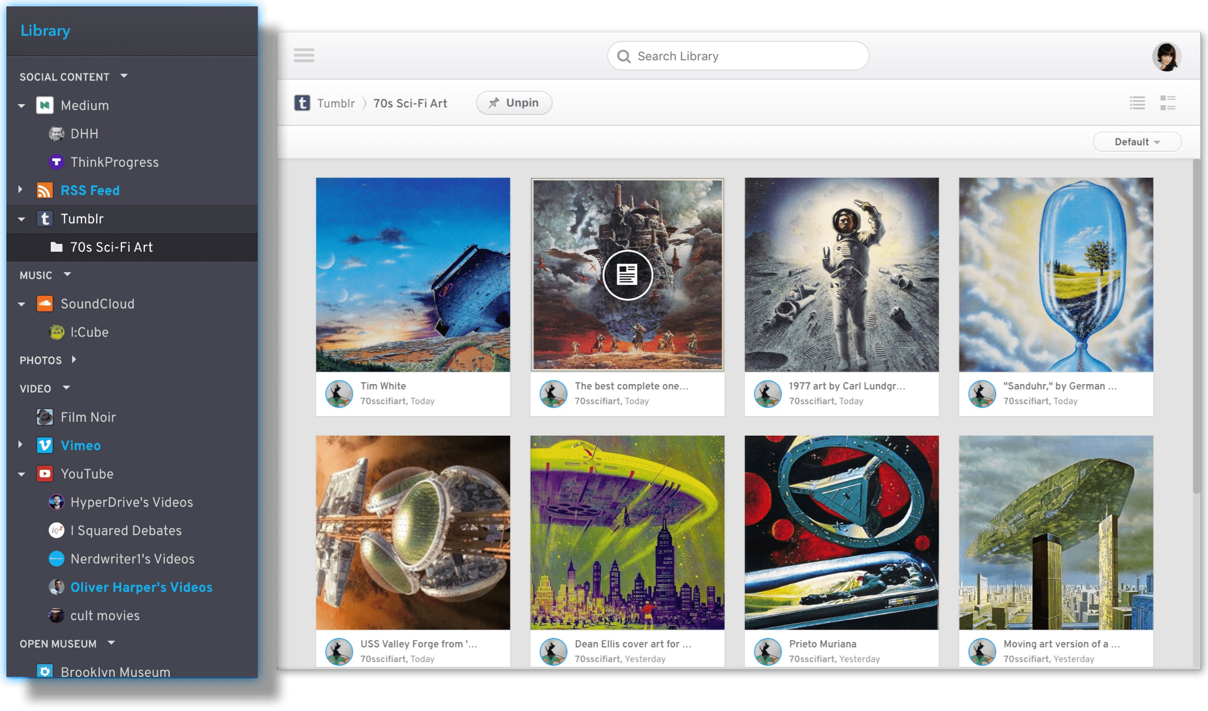Screen dimensions: 1208x711
Task: Click the Film Noir icon
Action: (45, 417)
